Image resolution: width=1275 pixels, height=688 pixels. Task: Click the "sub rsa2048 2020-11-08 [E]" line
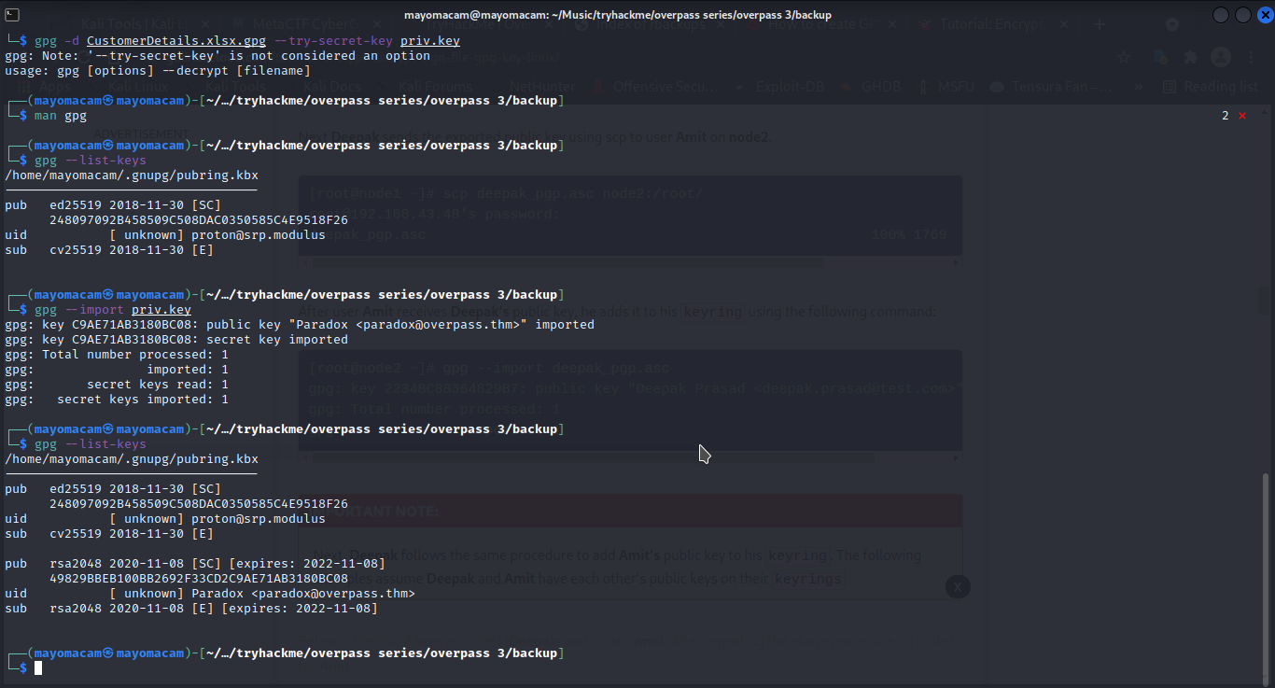click(191, 609)
